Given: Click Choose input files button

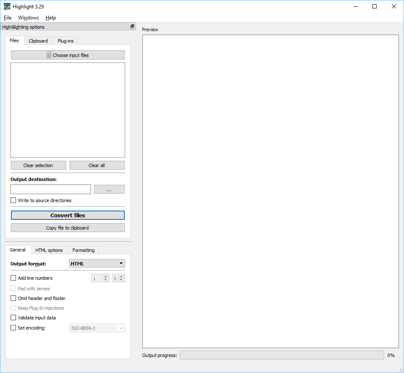Looking at the screenshot, I should click(68, 55).
